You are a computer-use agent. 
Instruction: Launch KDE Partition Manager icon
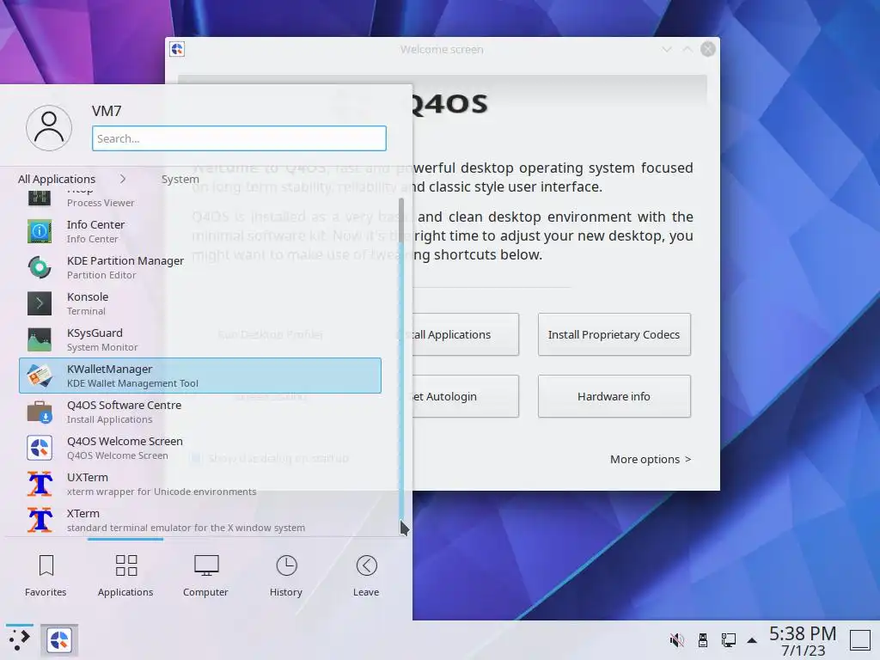[40, 268]
